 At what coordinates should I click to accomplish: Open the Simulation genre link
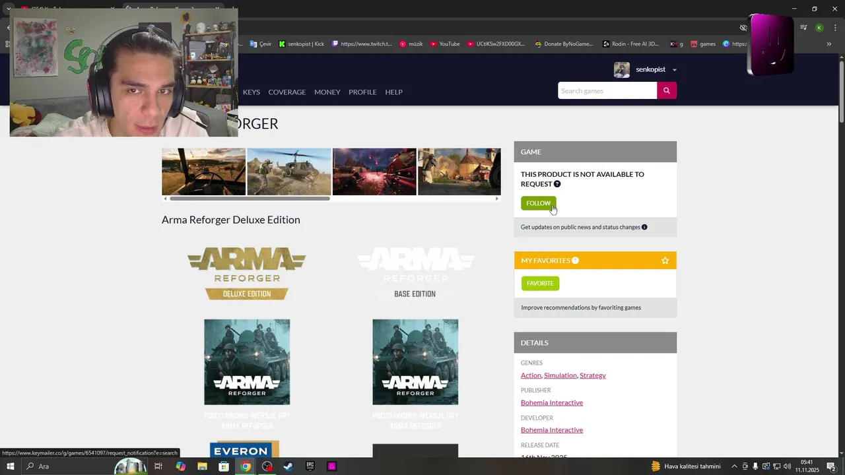click(560, 375)
